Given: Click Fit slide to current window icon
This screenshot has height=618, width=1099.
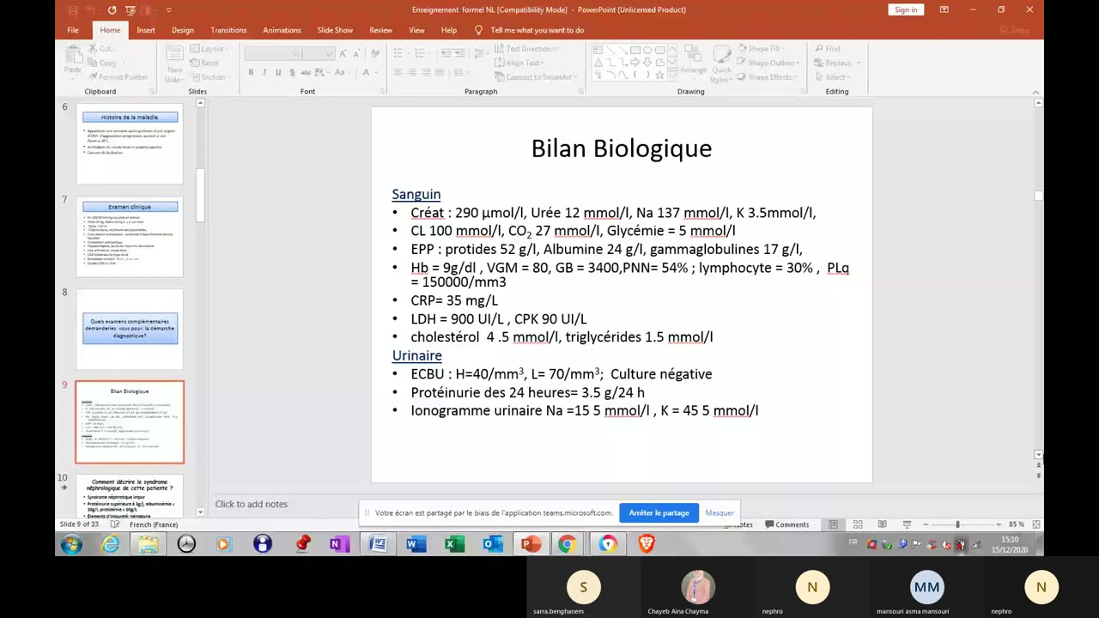Looking at the screenshot, I should 1035,524.
